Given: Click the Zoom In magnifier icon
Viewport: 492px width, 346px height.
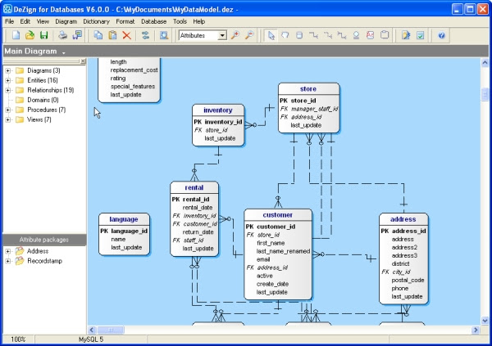Looking at the screenshot, I should click(x=235, y=35).
